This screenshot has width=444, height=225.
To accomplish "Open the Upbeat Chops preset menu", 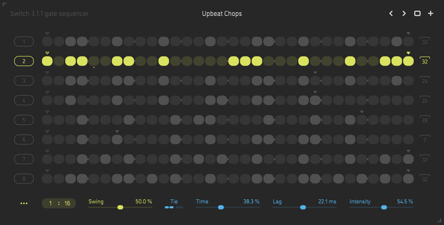I will (222, 14).
